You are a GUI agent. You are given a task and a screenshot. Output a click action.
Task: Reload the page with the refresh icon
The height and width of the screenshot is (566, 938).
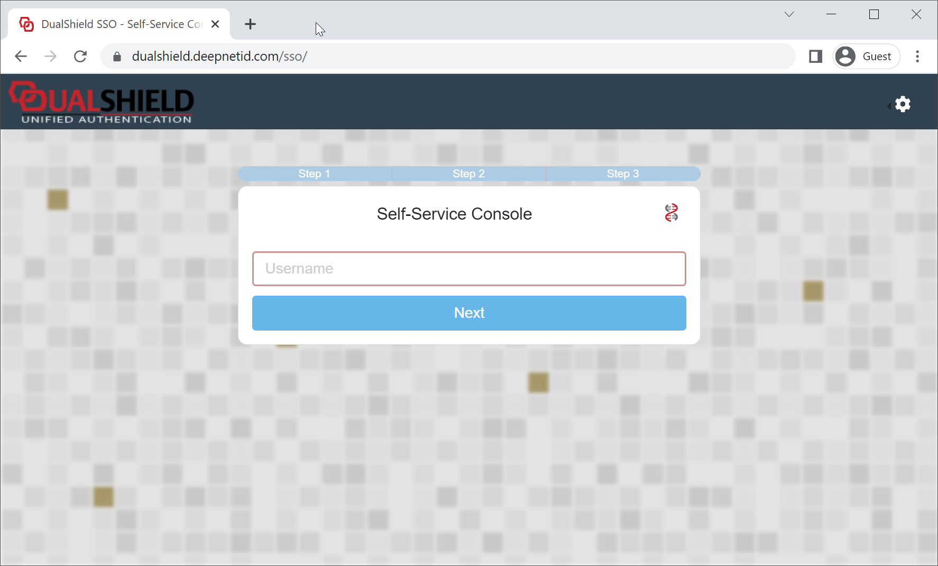[80, 56]
